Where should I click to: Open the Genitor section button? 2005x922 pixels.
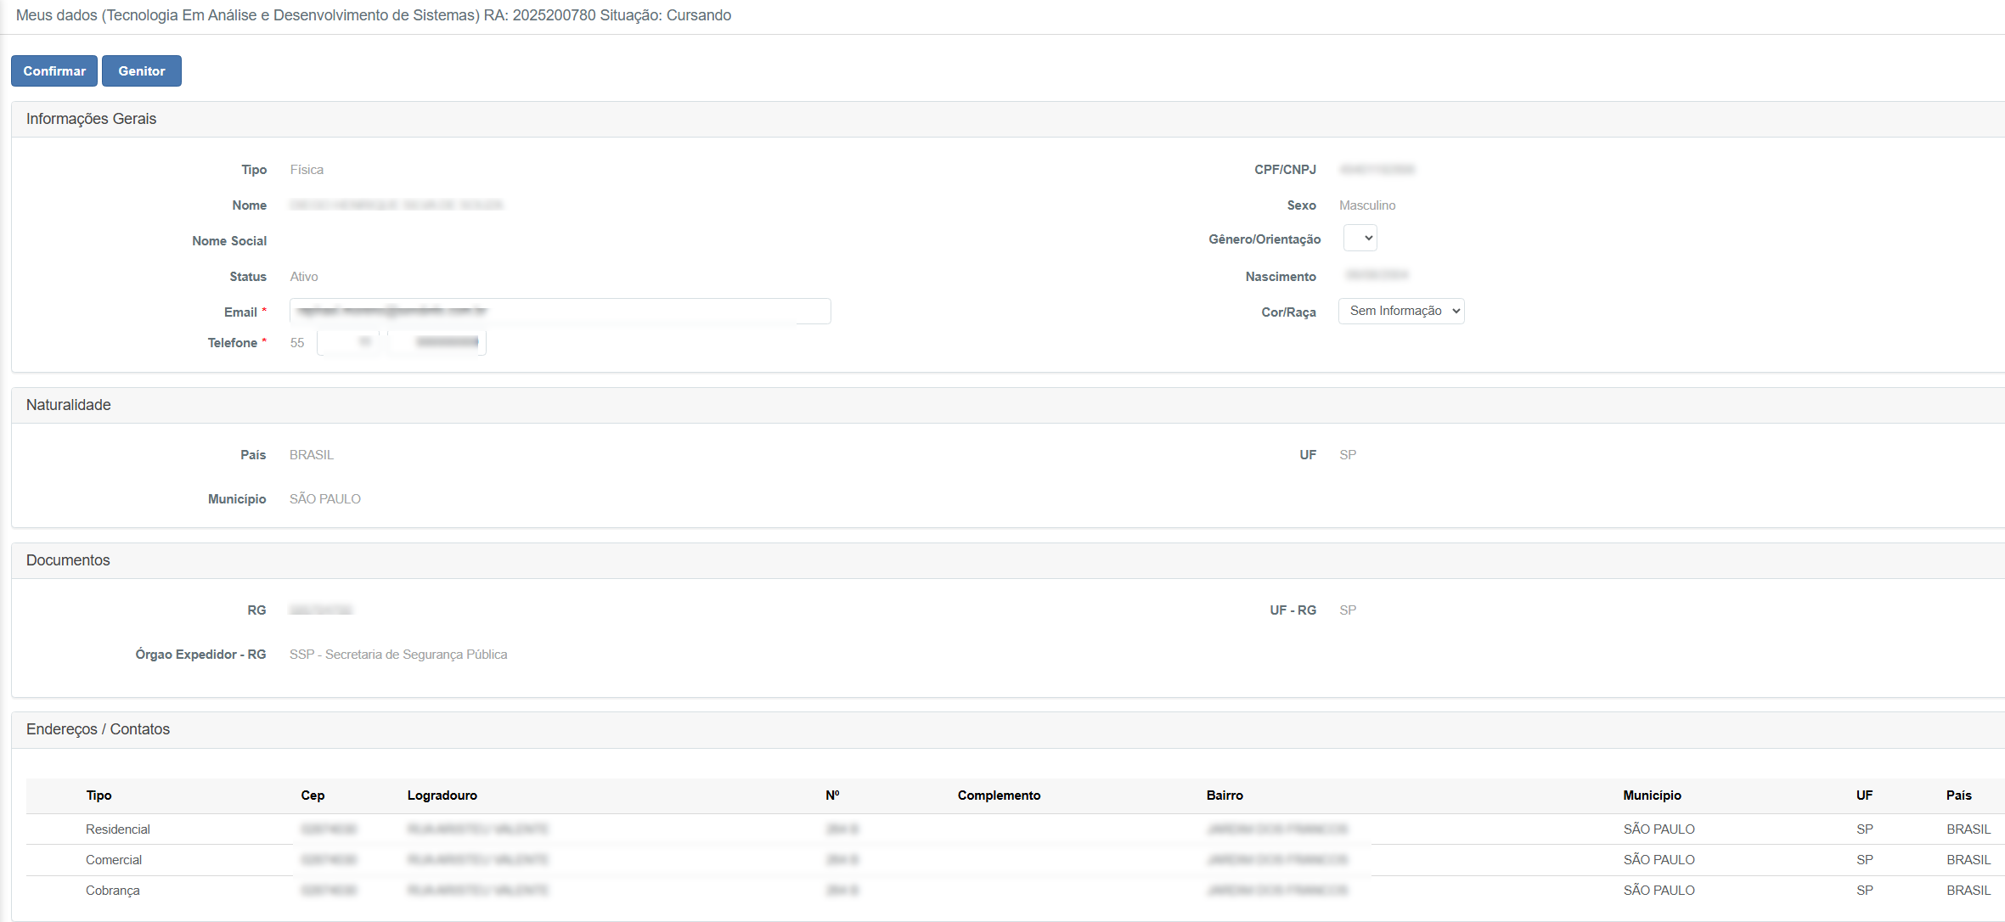click(x=142, y=71)
